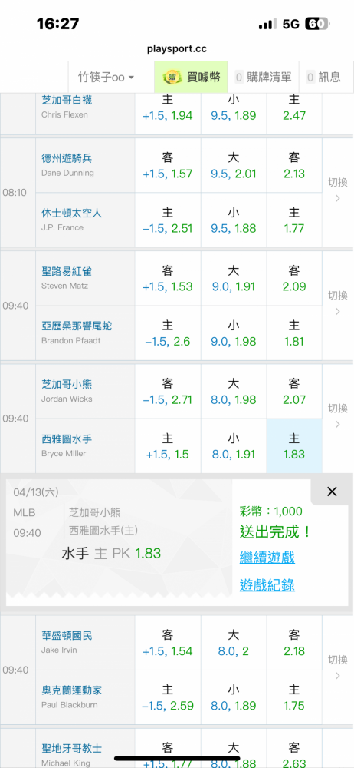The height and width of the screenshot is (768, 354).
Task: Tap the playsport.cc address bar
Action: point(177,49)
